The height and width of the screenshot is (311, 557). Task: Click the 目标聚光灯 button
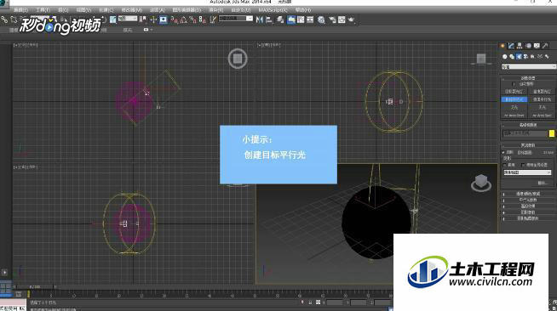[x=514, y=92]
